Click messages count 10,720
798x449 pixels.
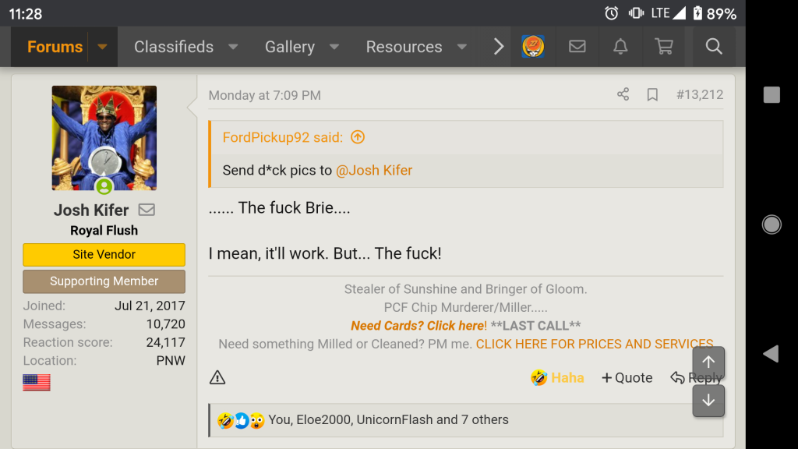tap(165, 323)
